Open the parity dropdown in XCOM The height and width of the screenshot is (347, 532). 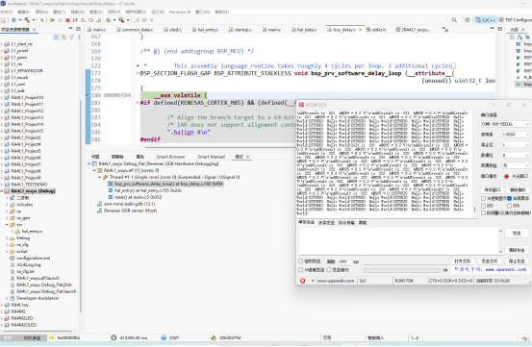[516, 165]
